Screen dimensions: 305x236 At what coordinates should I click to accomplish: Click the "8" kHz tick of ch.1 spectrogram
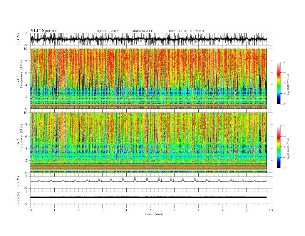click(27, 61)
